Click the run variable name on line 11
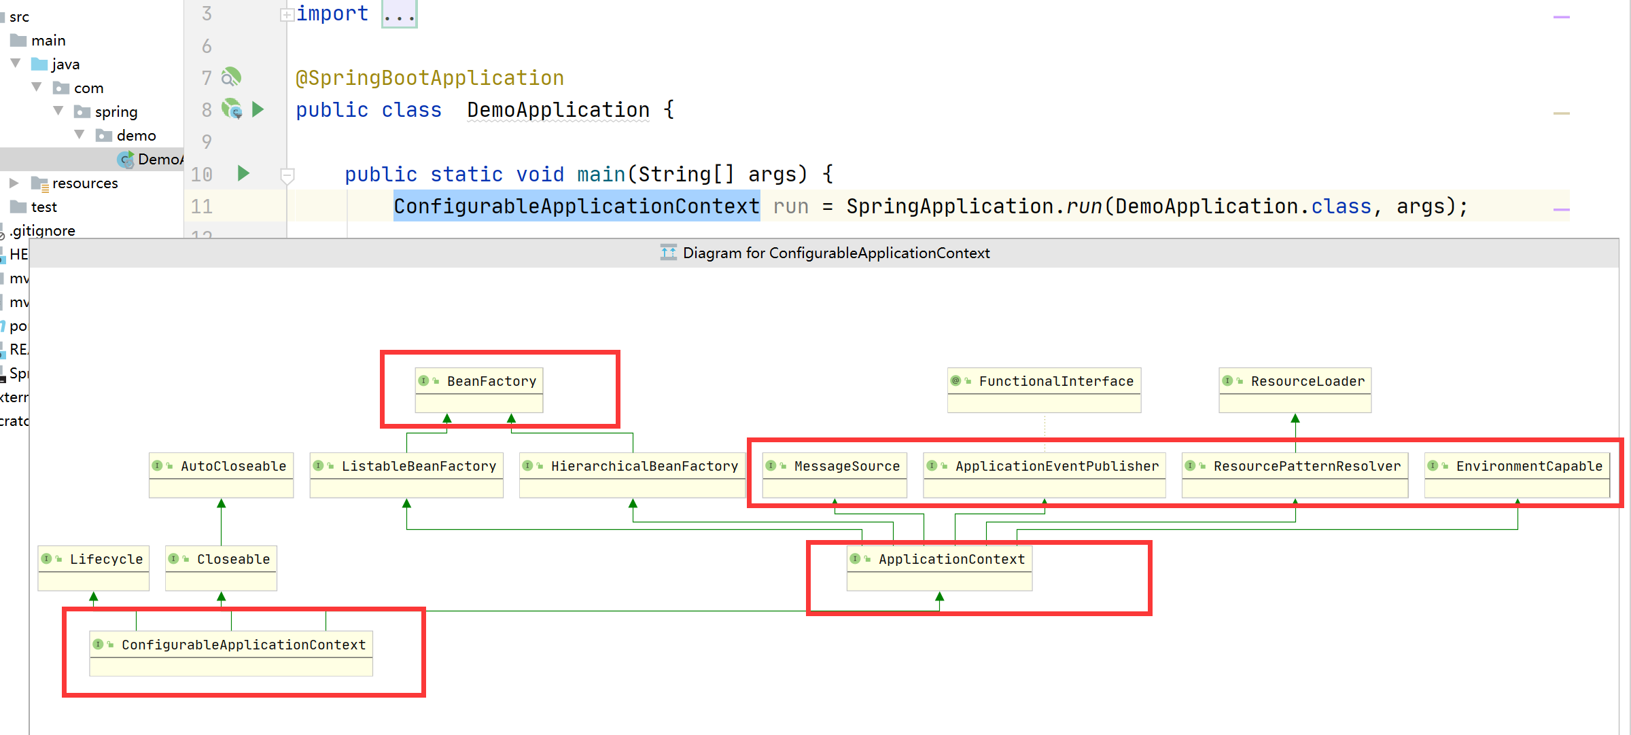The height and width of the screenshot is (735, 1631). pos(791,207)
